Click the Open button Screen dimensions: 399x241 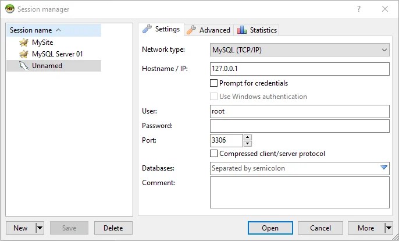[x=270, y=228]
